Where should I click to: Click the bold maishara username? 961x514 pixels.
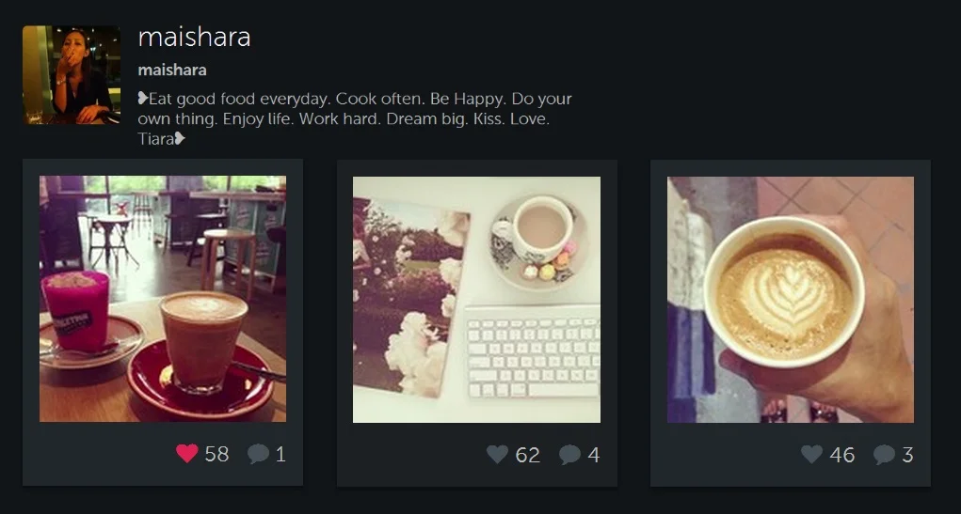coord(172,70)
